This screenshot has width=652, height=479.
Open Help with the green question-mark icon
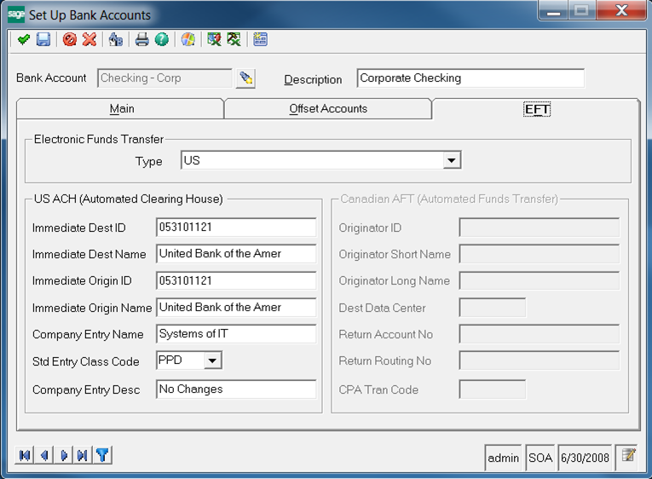pyautogui.click(x=161, y=39)
